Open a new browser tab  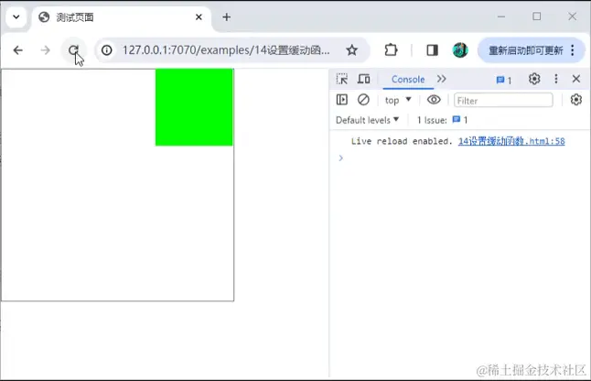(x=227, y=17)
